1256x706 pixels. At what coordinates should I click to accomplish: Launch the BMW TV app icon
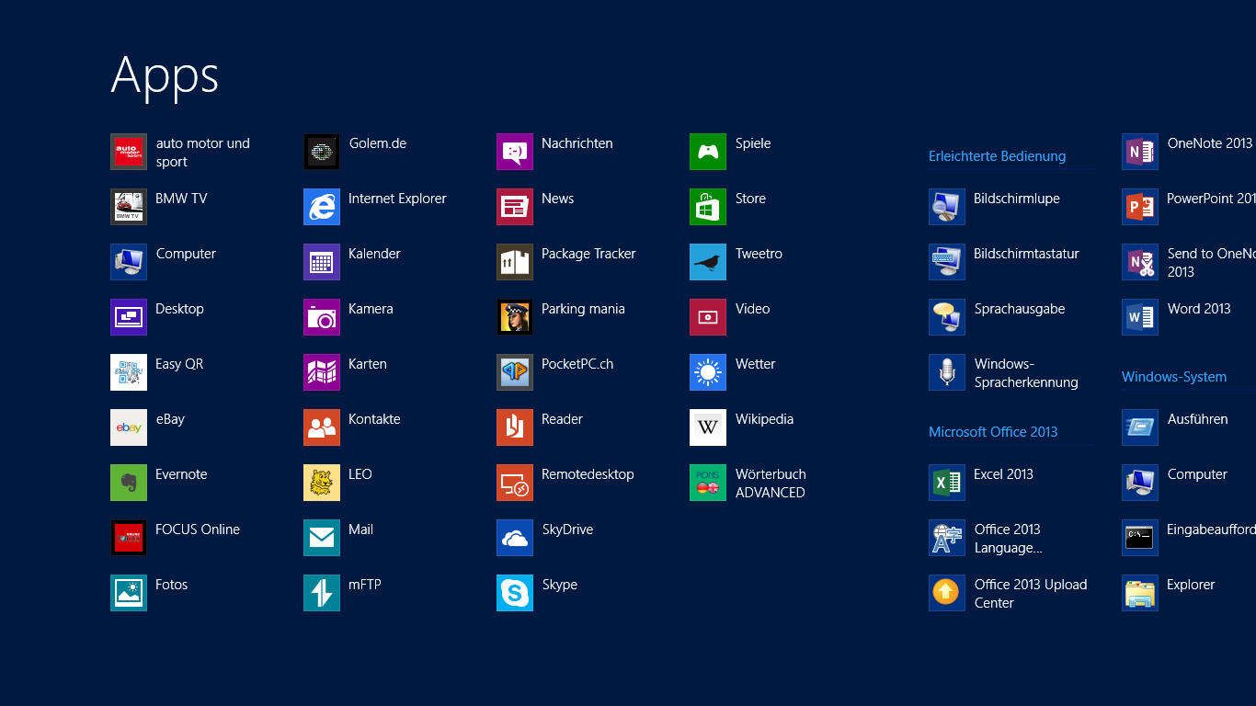[x=129, y=207]
